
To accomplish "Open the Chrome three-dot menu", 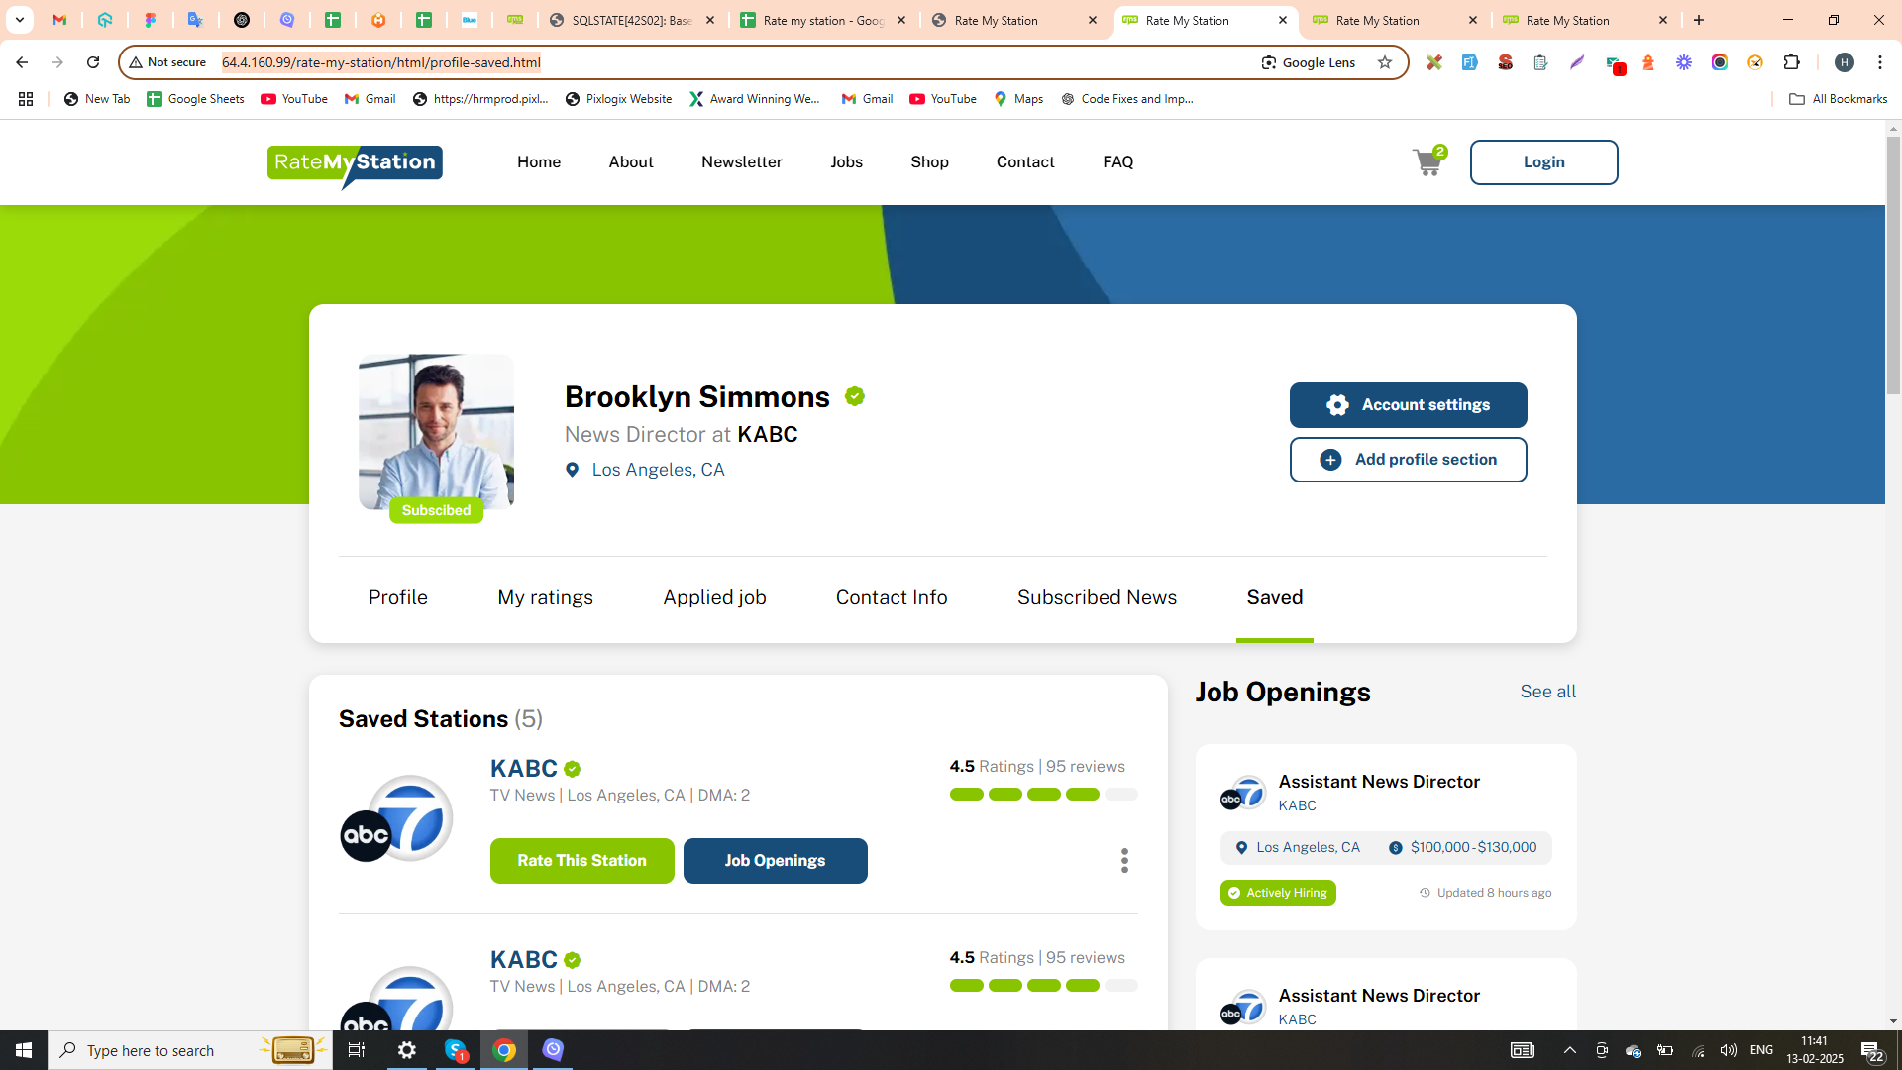I will coord(1880,62).
